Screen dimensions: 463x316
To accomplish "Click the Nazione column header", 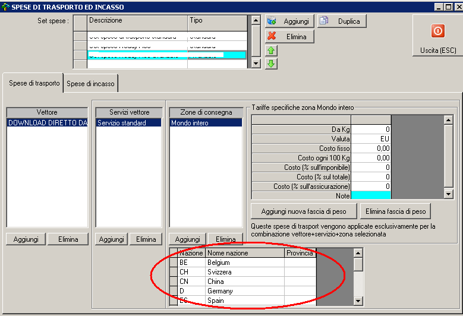I will pos(191,253).
